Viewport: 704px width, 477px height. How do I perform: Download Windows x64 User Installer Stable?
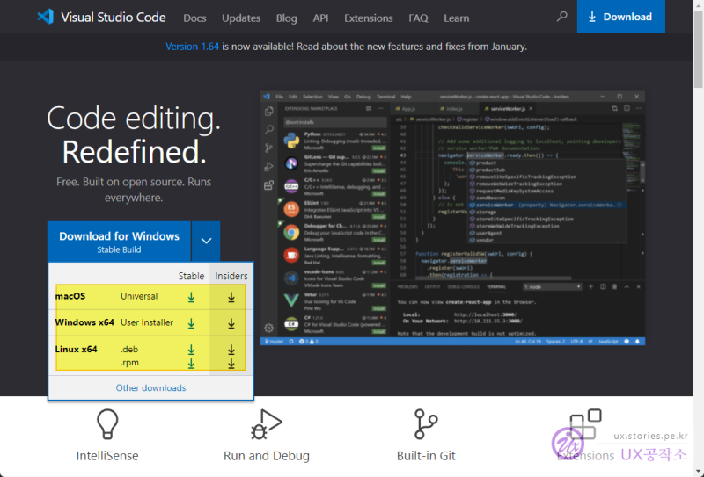(x=191, y=323)
